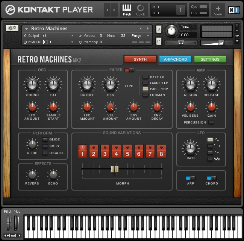Switch to the SETTINGS tab

(x=210, y=59)
